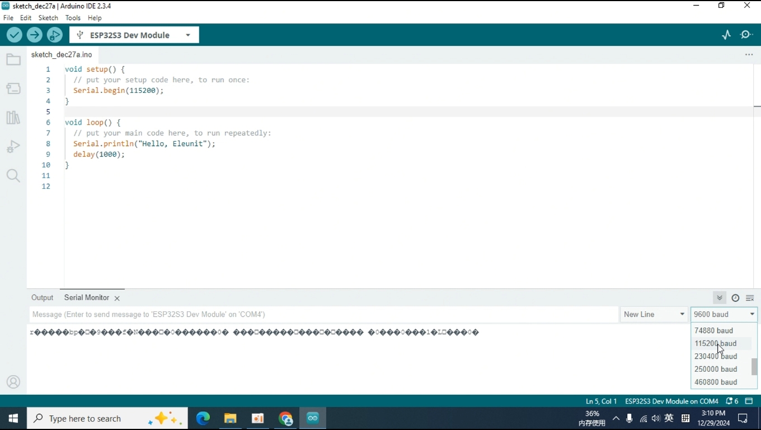761x430 pixels.
Task: Open Chrome from the taskbar
Action: (285, 418)
